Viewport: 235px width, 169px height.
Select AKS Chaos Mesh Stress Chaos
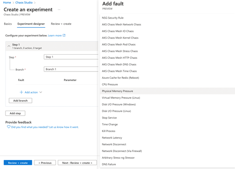(x=168, y=51)
